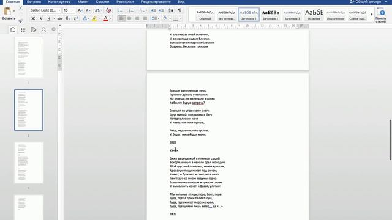
Task: Open the Панель стилей button
Action: pos(381,15)
